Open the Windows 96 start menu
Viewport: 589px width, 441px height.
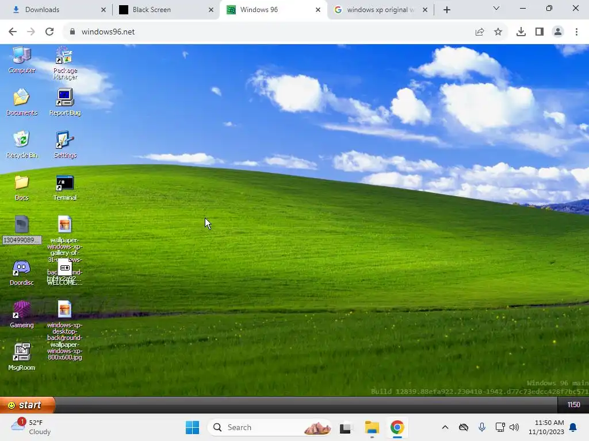(x=28, y=405)
